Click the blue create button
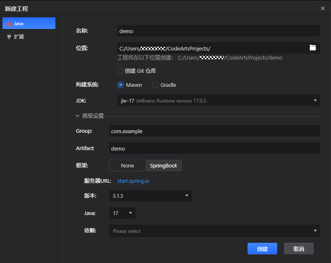The image size is (331, 263). coord(262,249)
